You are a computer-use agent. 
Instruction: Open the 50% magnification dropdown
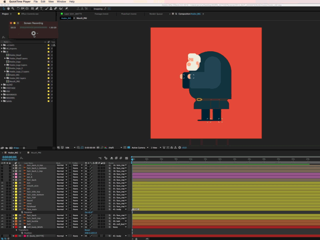(70, 148)
